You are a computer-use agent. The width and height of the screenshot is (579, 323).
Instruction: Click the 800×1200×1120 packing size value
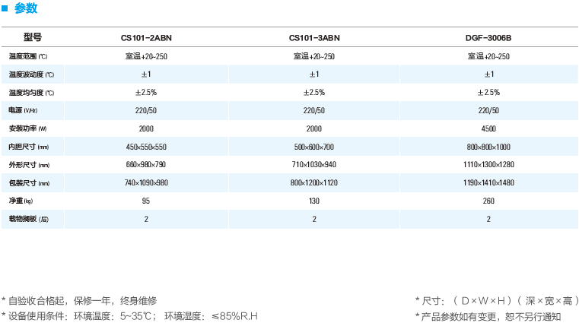point(314,183)
